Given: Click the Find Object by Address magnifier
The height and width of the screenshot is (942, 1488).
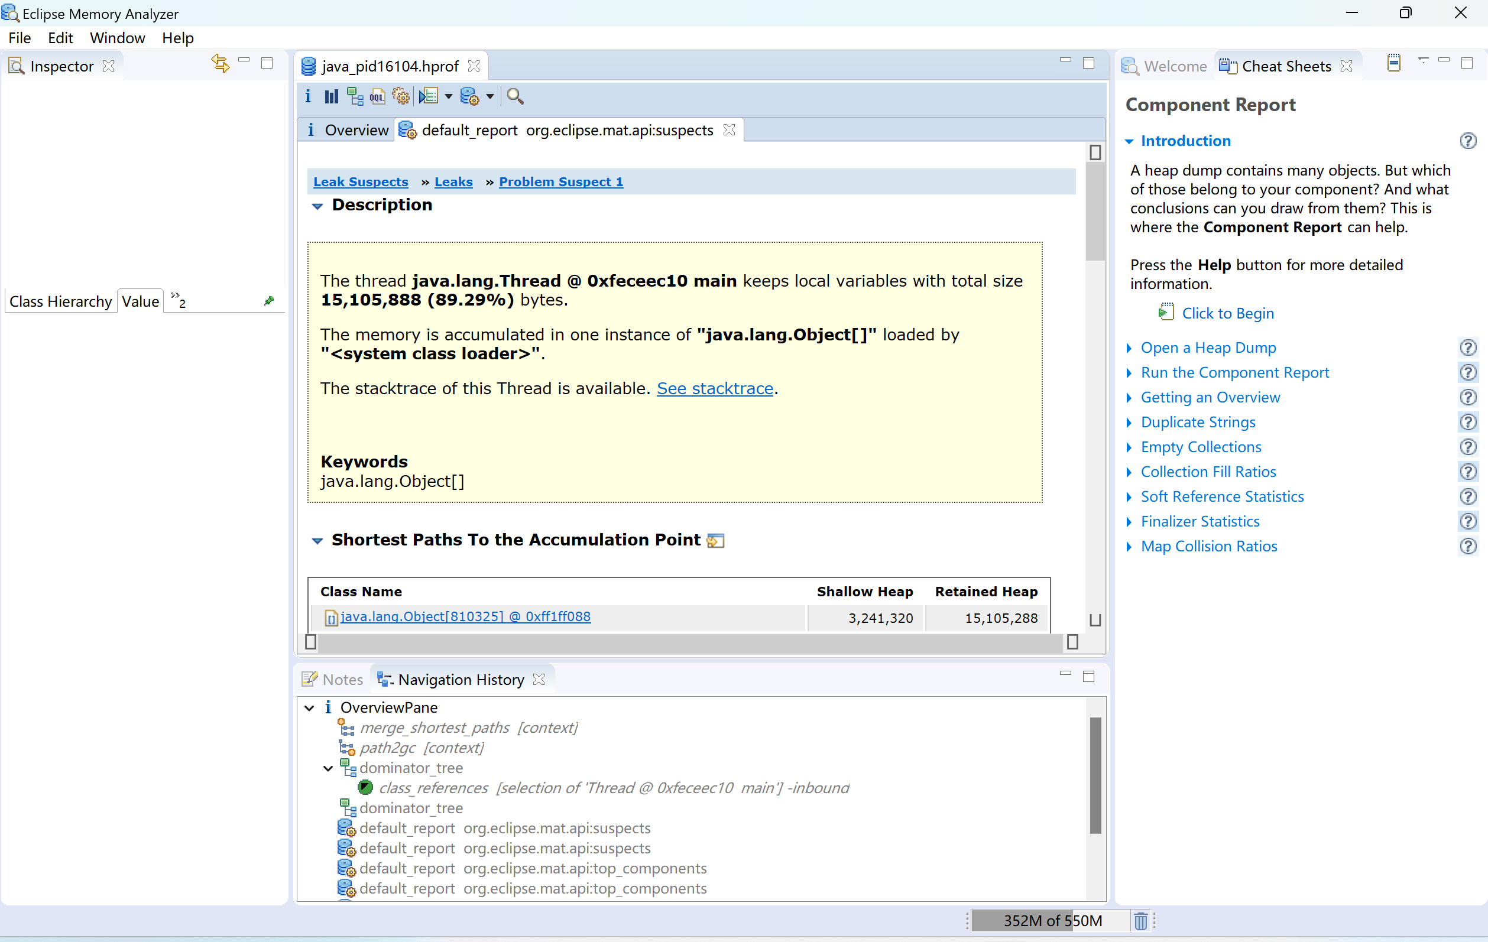Looking at the screenshot, I should coord(515,96).
